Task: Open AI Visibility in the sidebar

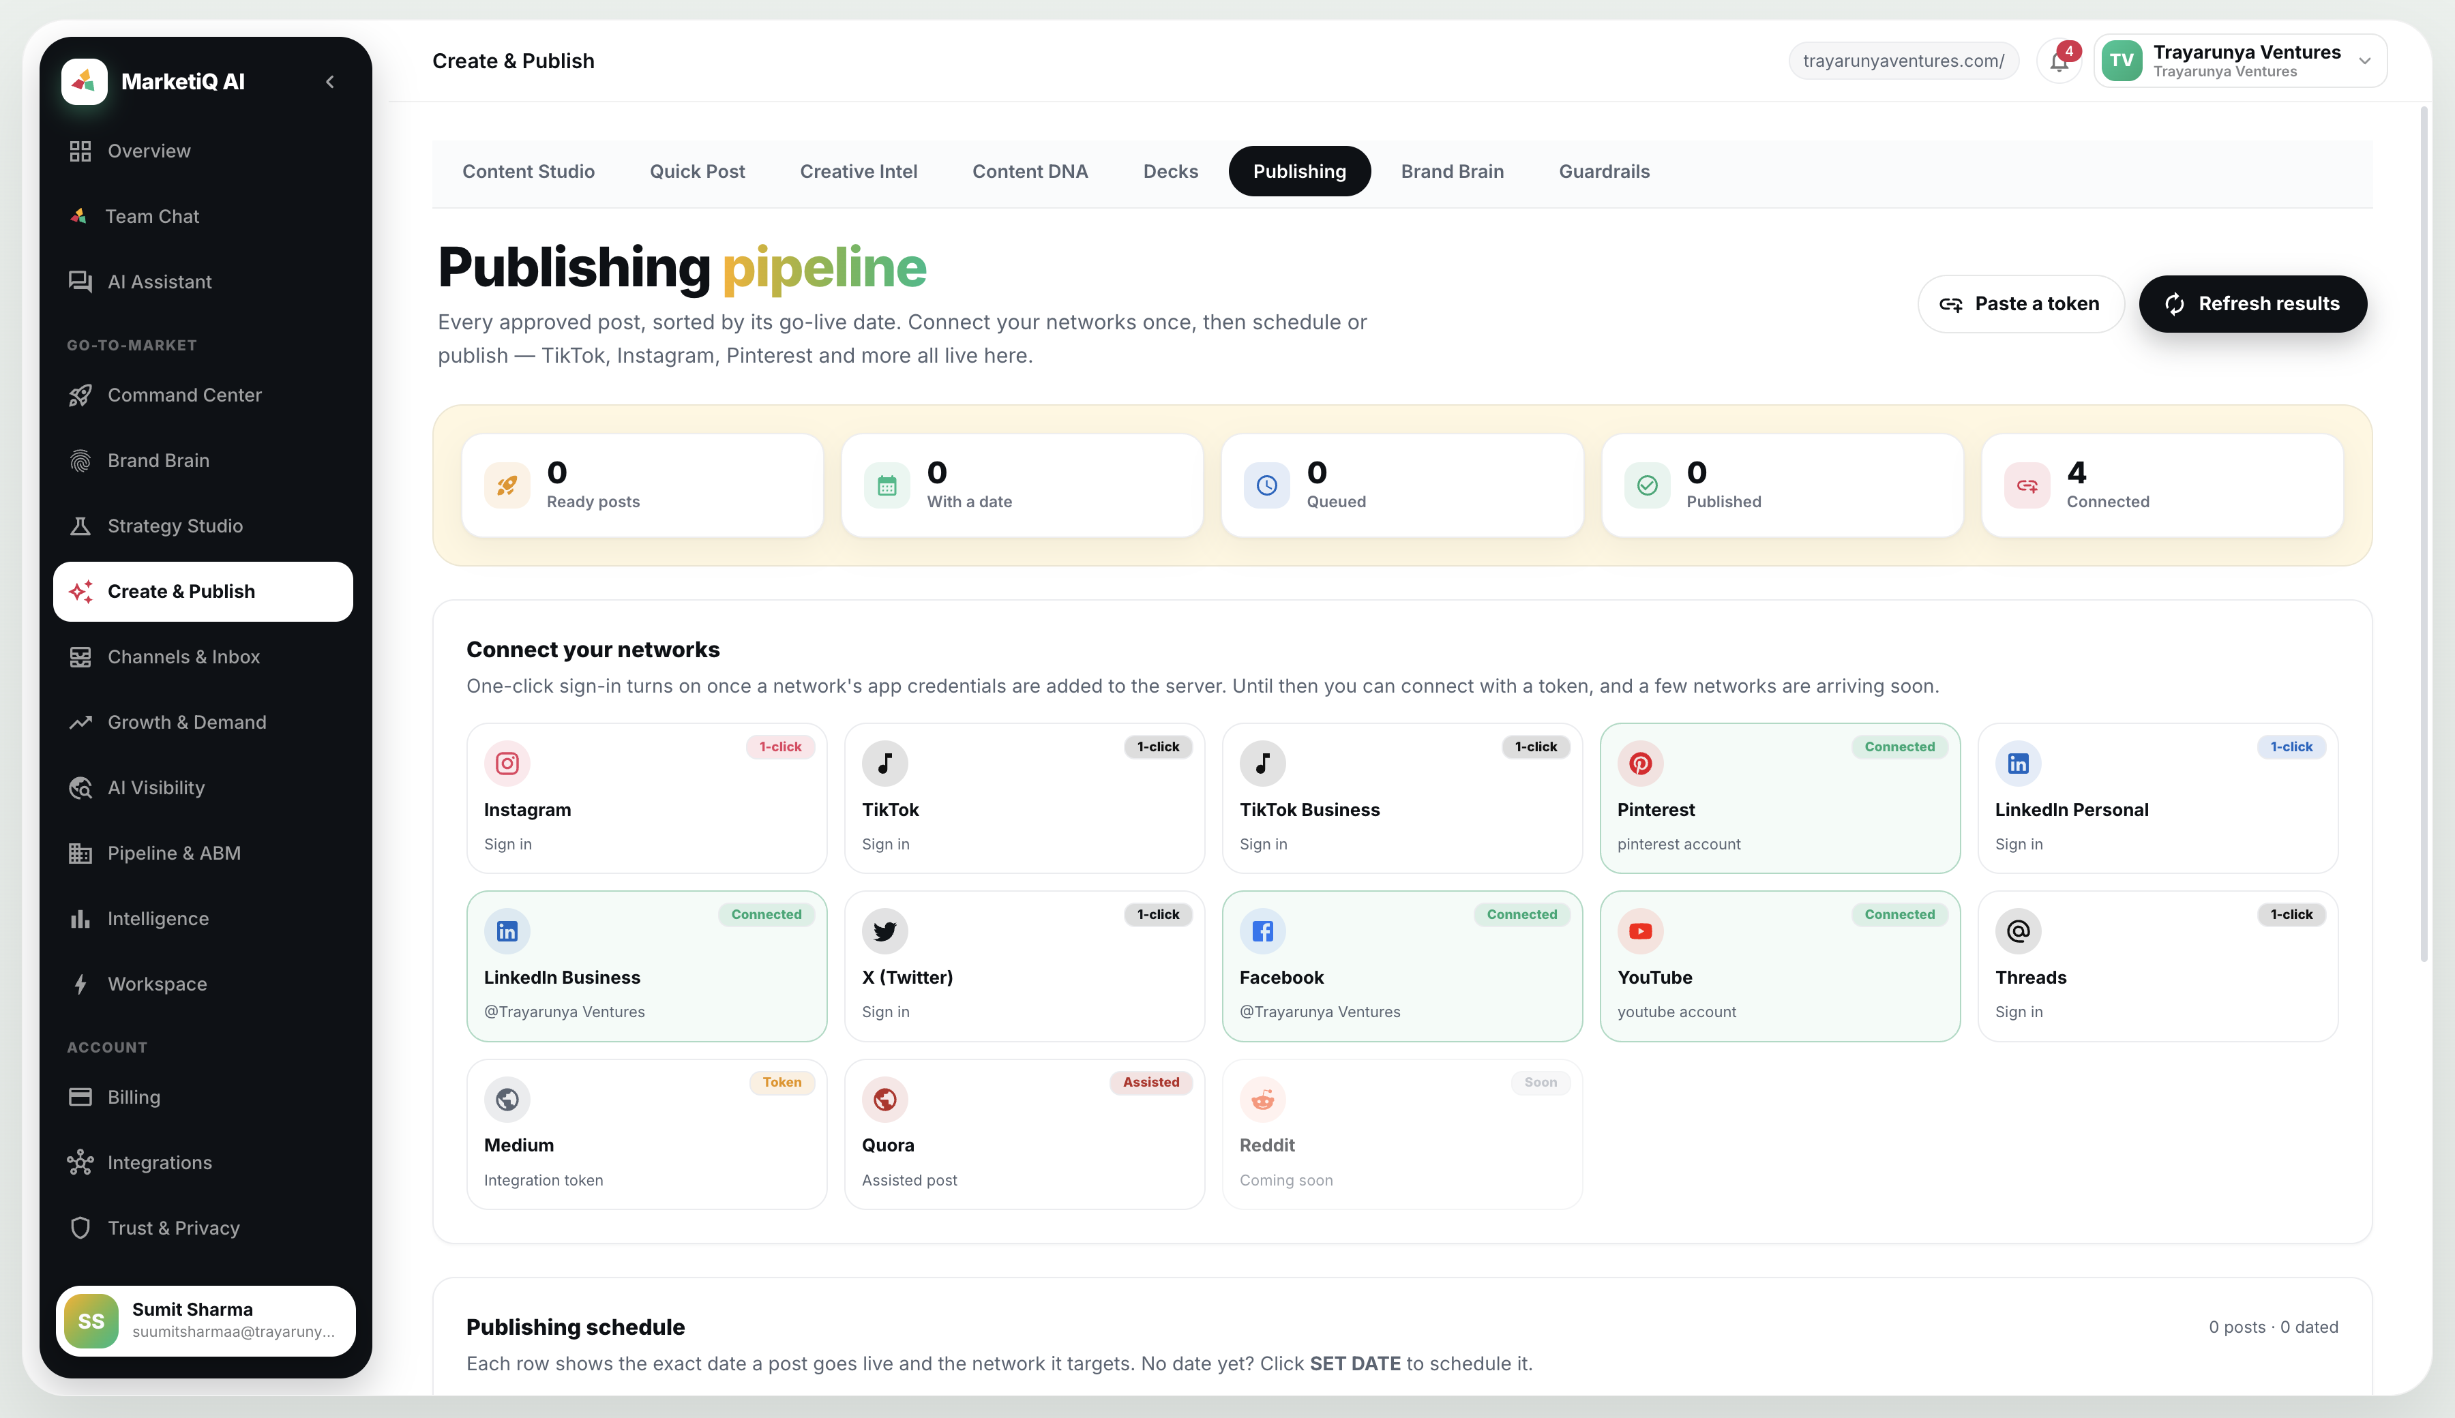Action: 203,787
